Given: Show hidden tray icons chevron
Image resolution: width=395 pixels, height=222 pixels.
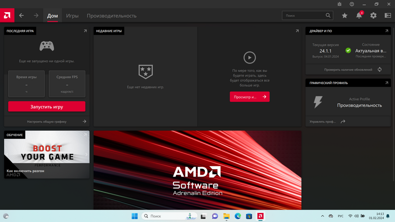Looking at the screenshot, I should point(322,216).
